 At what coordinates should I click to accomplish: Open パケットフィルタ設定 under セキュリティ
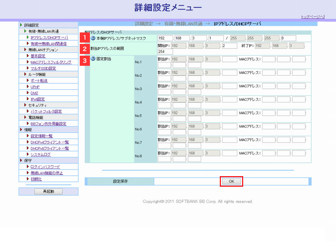[x=46, y=111]
